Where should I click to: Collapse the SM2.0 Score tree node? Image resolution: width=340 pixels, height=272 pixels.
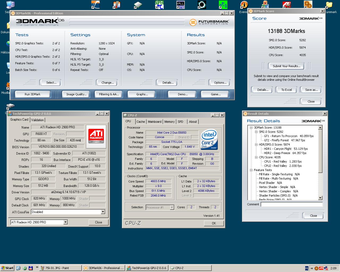point(256,132)
